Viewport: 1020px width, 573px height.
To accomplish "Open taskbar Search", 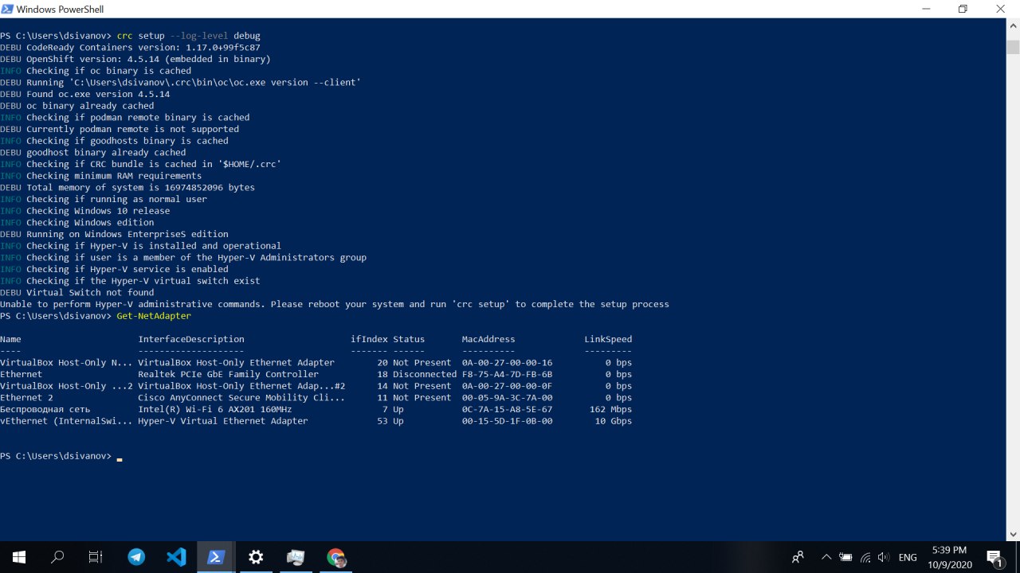I will pos(57,557).
